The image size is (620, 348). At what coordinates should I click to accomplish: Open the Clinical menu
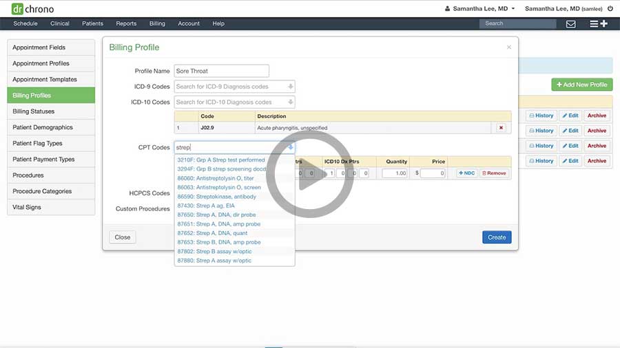[60, 23]
